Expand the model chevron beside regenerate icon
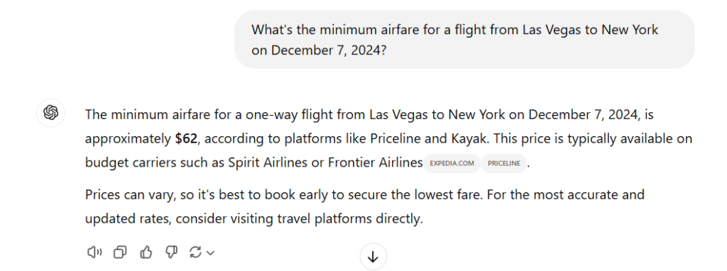The image size is (727, 271). point(210,253)
